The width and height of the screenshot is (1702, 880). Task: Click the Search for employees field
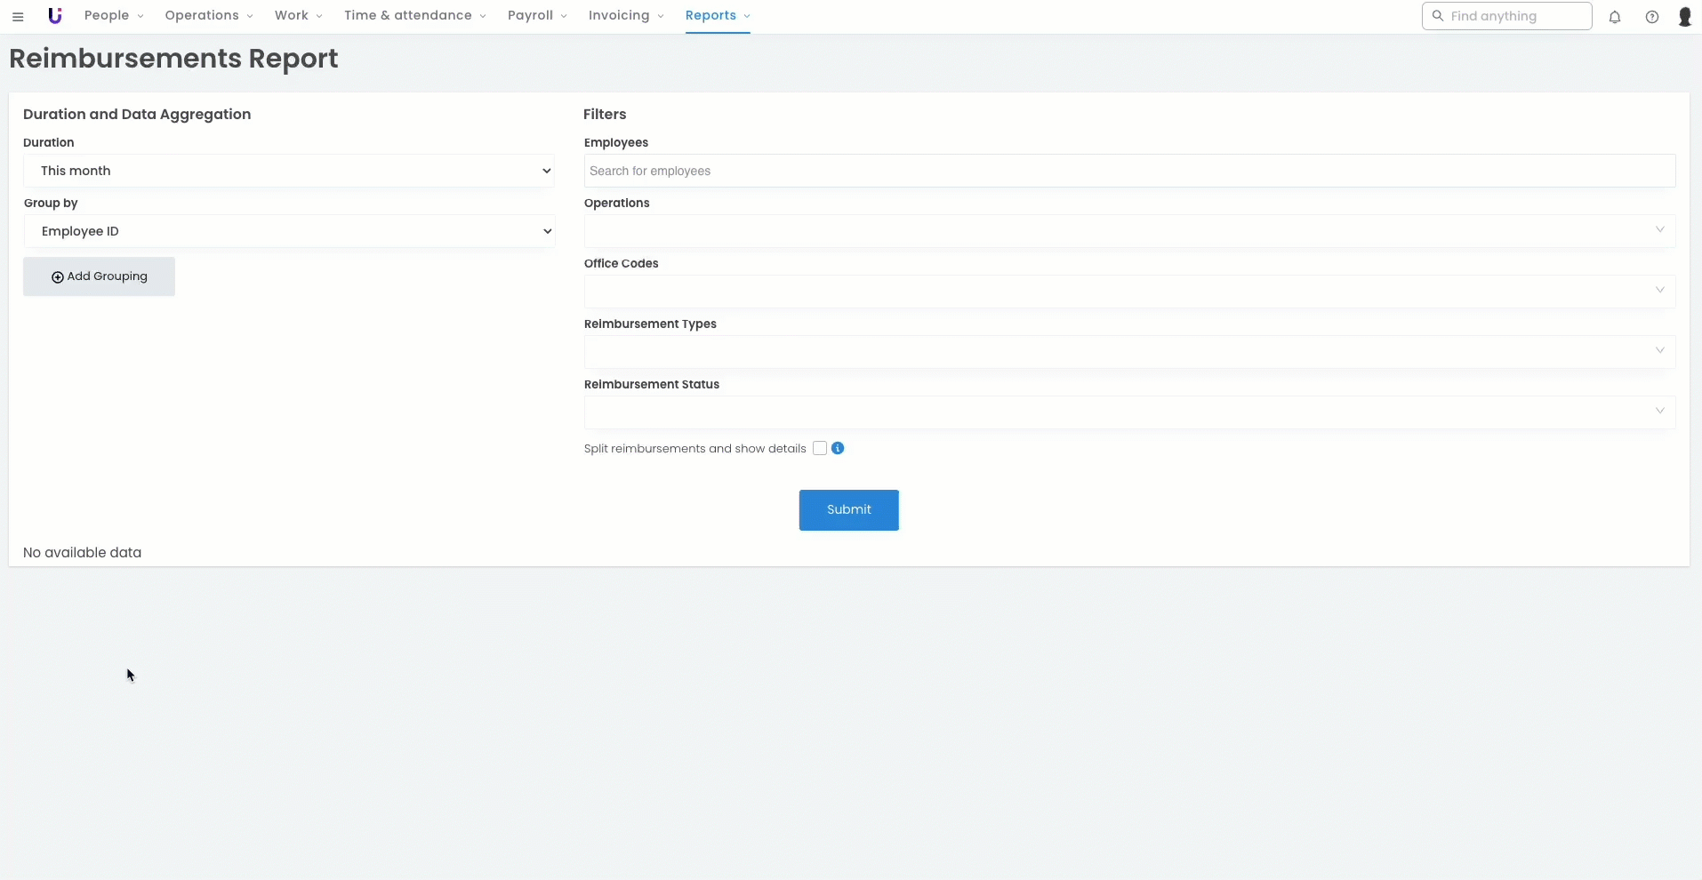1128,171
